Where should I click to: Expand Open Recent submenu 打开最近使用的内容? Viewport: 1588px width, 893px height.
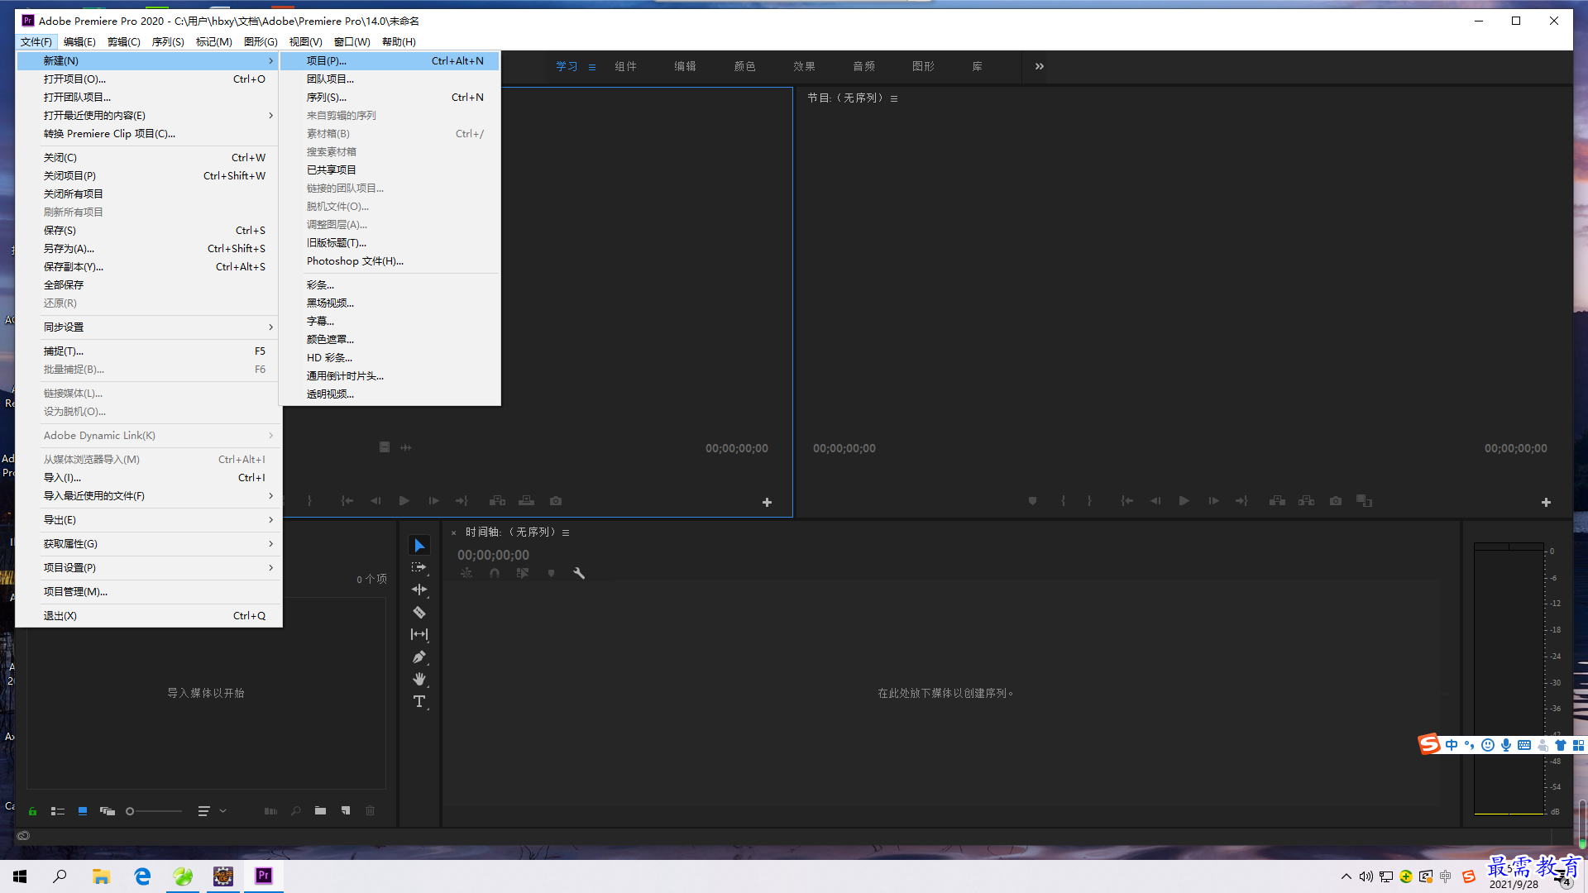click(149, 116)
